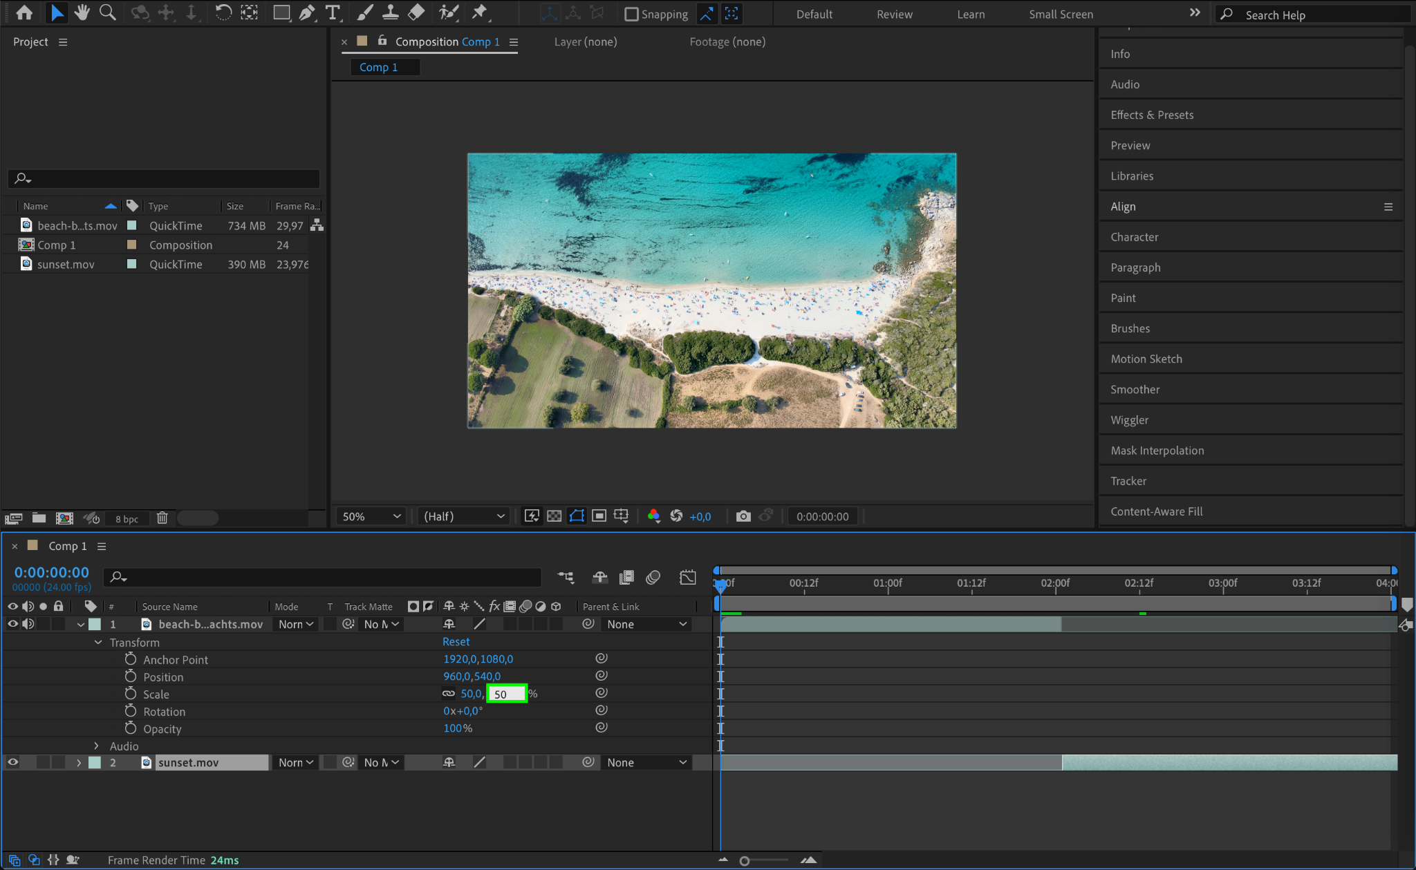Click the timeline zoom slider handle
Image resolution: width=1416 pixels, height=870 pixels.
pyautogui.click(x=745, y=861)
